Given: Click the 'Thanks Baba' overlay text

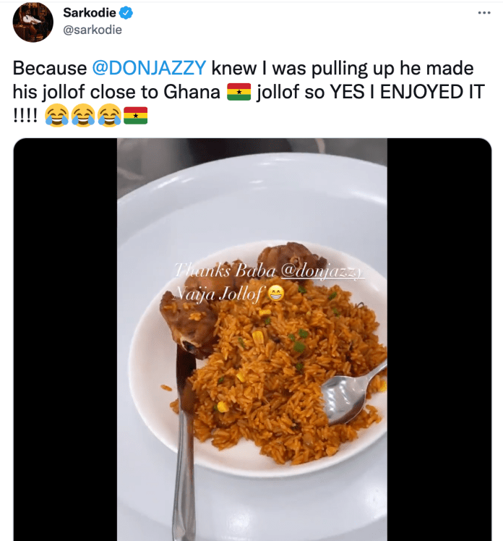Looking at the screenshot, I should (x=225, y=270).
